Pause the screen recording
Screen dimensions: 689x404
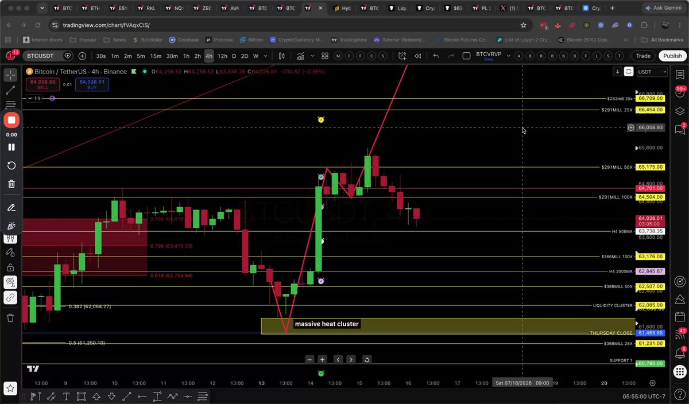11,147
